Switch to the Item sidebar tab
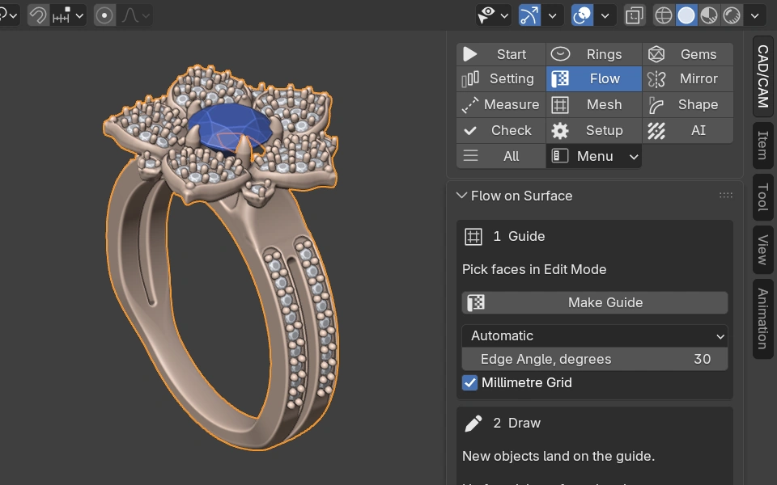The width and height of the screenshot is (777, 485). point(763,145)
